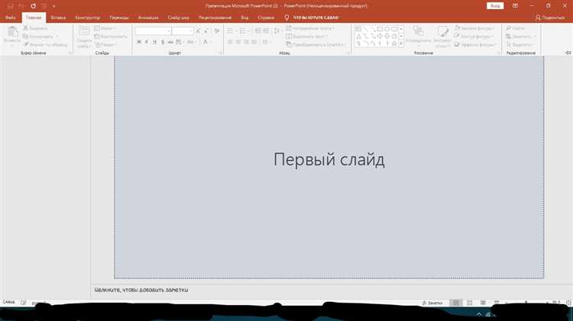Click the Вырезать cut button
This screenshot has width=573, height=321.
click(35, 28)
